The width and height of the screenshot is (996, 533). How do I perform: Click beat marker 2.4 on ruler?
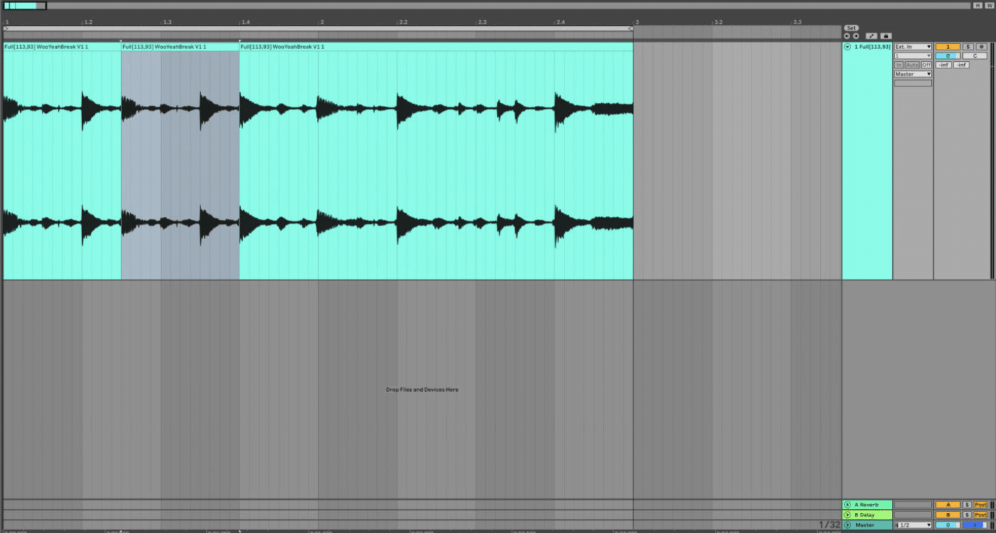pyautogui.click(x=560, y=22)
